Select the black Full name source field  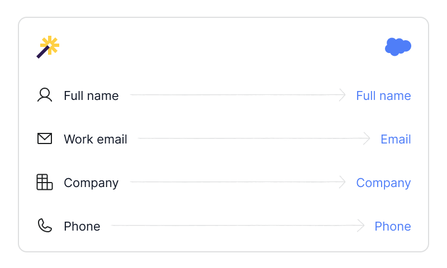pos(91,95)
